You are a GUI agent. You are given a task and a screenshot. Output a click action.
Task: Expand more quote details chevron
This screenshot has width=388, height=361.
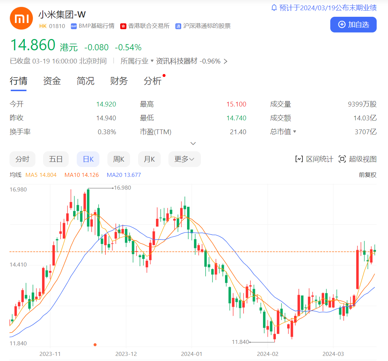pyautogui.click(x=193, y=143)
